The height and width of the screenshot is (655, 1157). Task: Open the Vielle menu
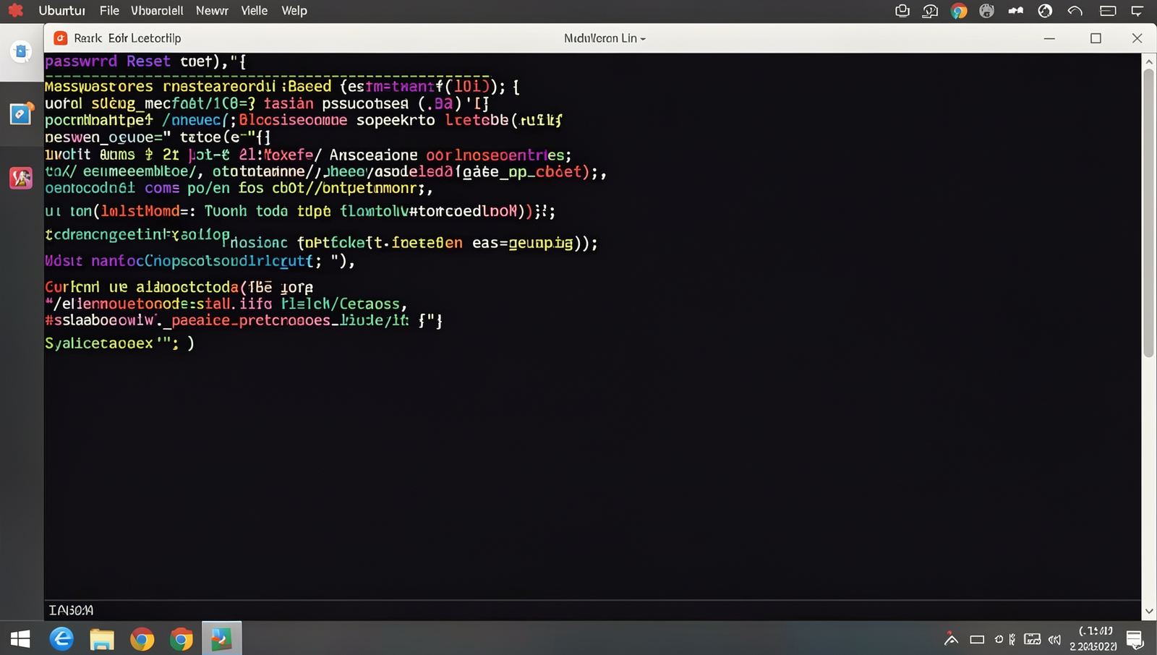[x=254, y=11]
